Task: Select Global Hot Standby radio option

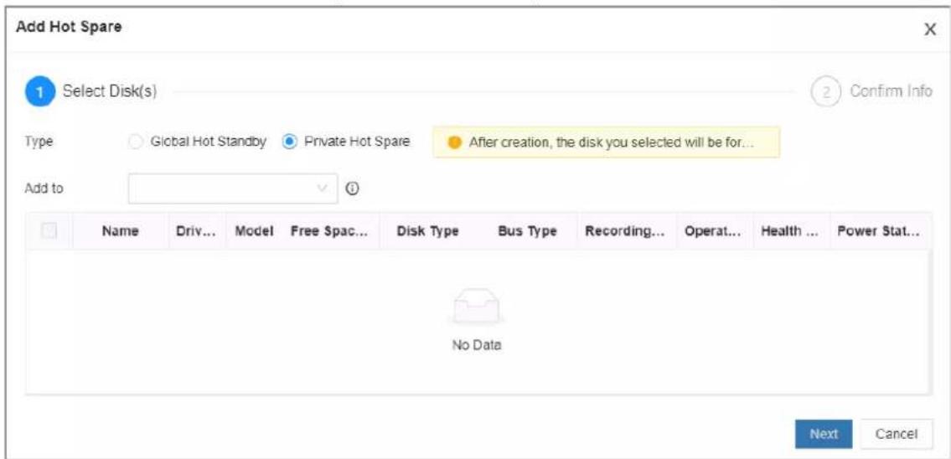Action: (136, 142)
